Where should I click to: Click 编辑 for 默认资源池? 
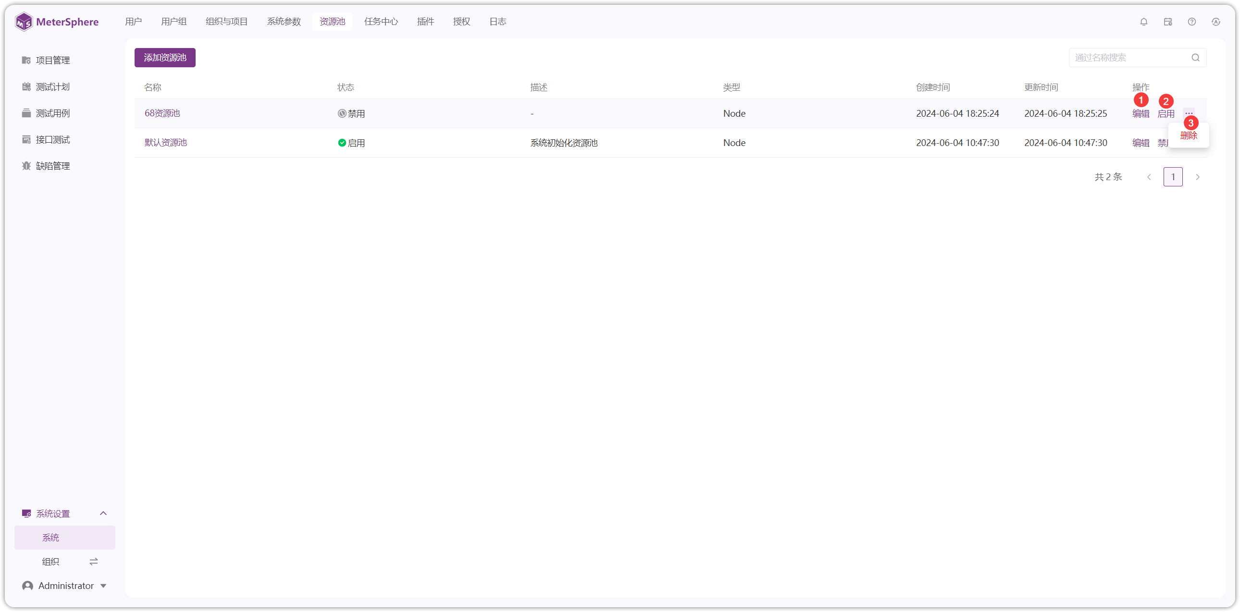tap(1141, 143)
